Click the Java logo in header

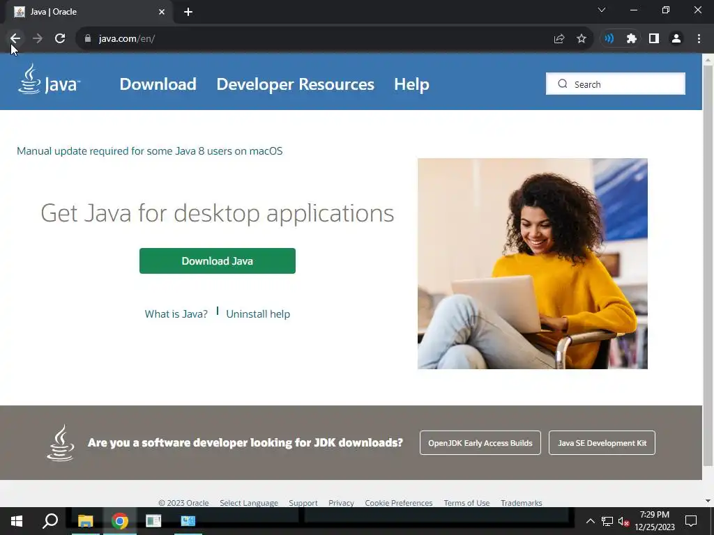point(49,79)
